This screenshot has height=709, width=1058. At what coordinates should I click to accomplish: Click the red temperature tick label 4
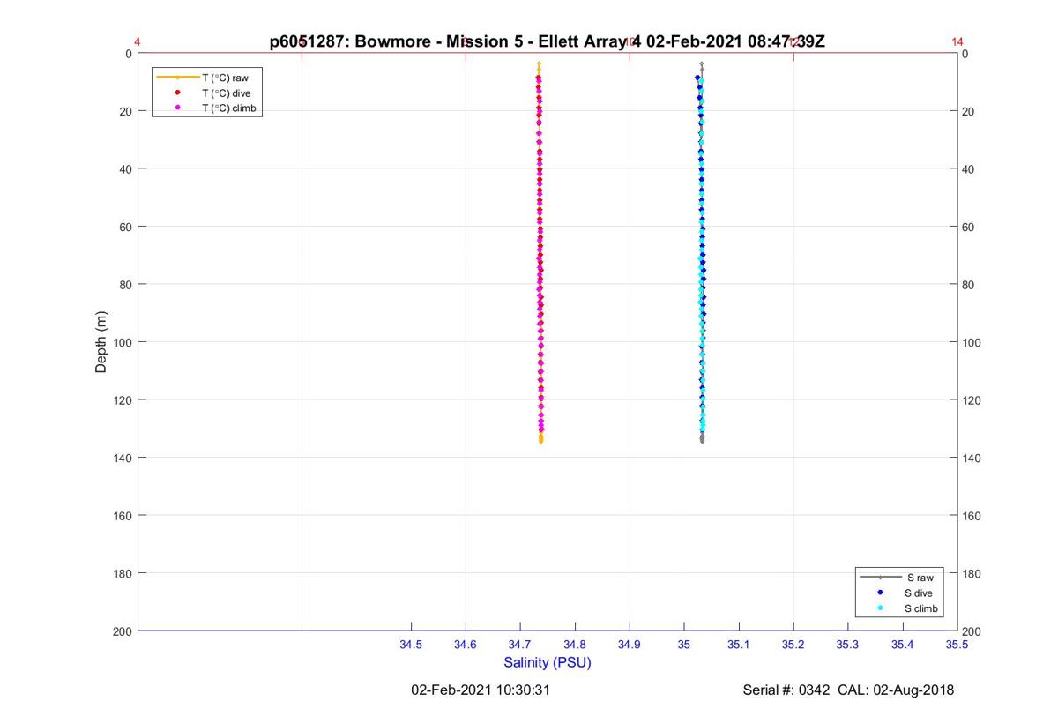pos(138,41)
